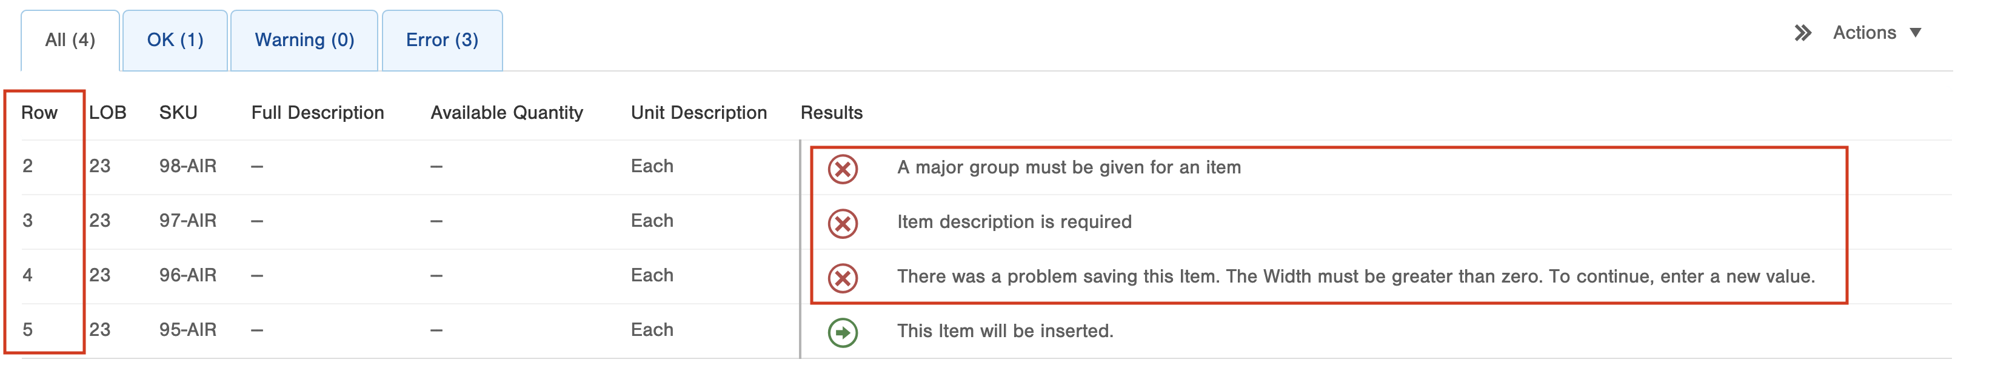
Task: Click the Actions dropdown arrow
Action: click(x=1916, y=33)
